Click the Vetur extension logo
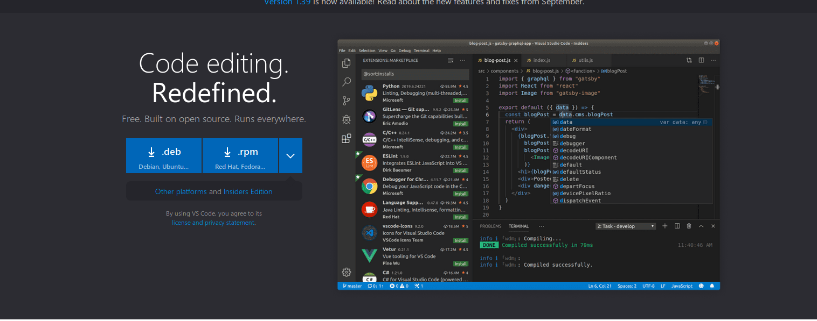Screen dimensions: 817x321 pyautogui.click(x=369, y=256)
